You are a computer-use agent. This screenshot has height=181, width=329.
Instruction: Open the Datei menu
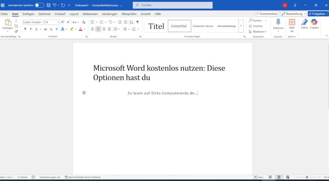point(4,14)
